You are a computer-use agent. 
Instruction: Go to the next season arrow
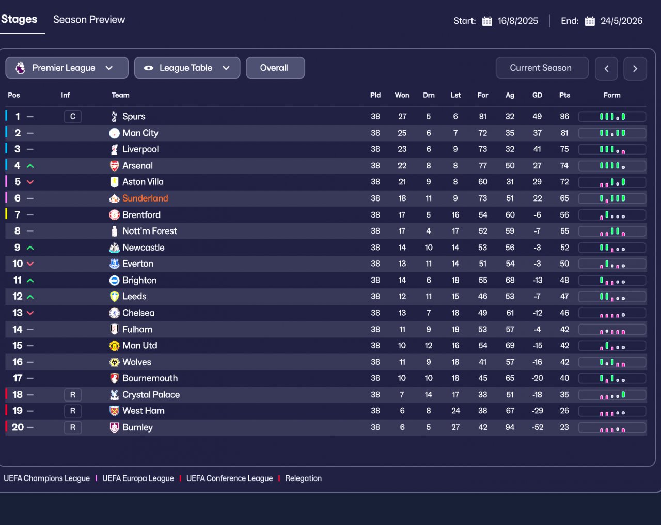(x=635, y=68)
